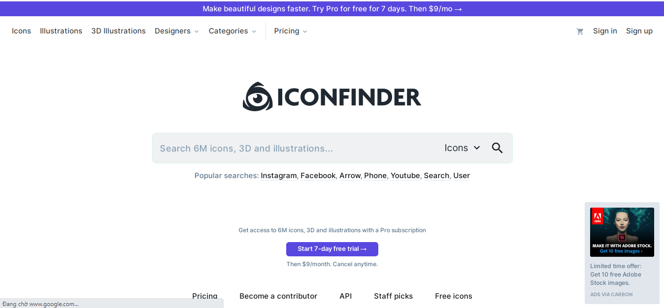Expand the Pricing dropdown in navbar
The image size is (664, 308).
pyautogui.click(x=290, y=31)
